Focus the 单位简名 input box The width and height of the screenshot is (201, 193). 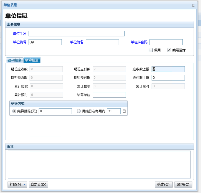(x=102, y=42)
